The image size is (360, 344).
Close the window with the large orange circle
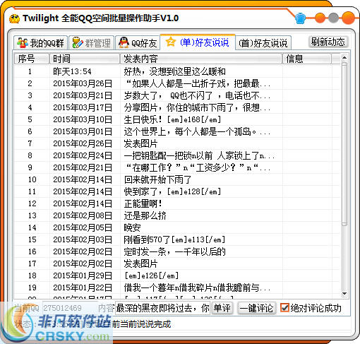click(348, 18)
